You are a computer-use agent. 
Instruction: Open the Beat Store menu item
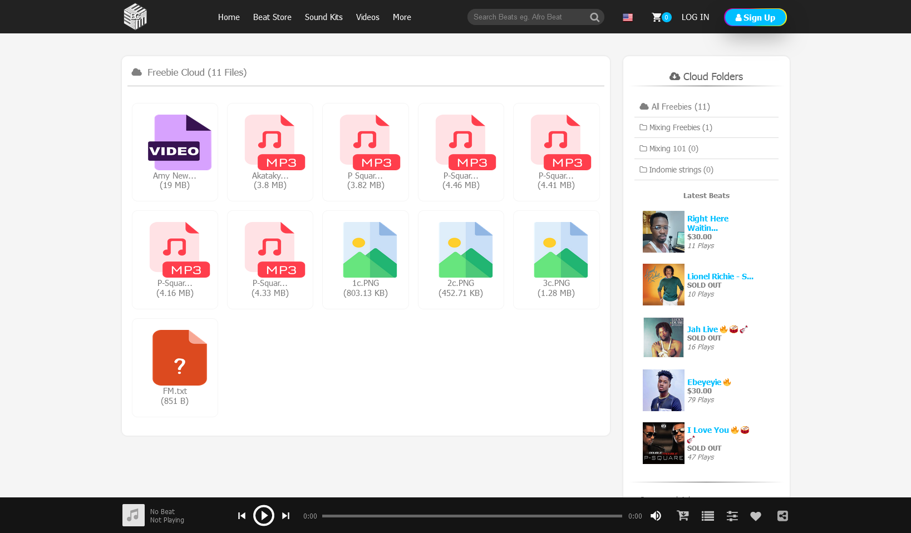[272, 17]
